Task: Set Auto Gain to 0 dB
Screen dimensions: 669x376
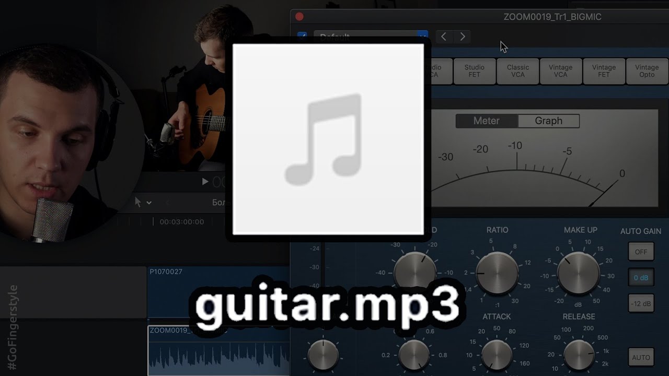Action: [x=641, y=278]
